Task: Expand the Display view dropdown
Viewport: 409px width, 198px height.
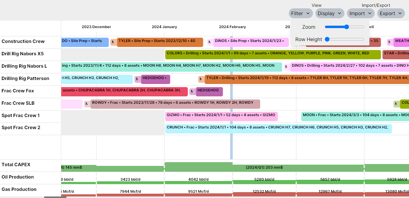Action: 330,13
